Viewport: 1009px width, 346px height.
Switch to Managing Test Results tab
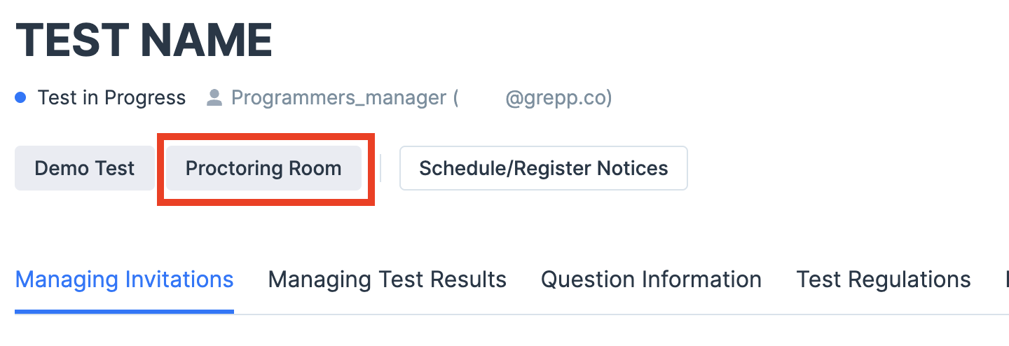[x=387, y=279]
